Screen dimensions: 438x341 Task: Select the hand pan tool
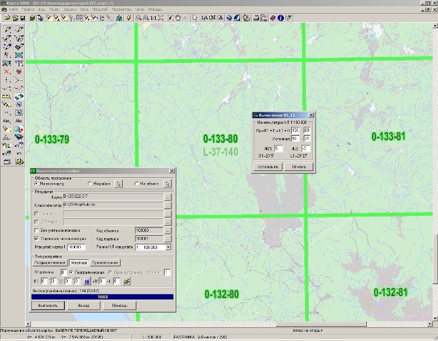click(x=178, y=18)
